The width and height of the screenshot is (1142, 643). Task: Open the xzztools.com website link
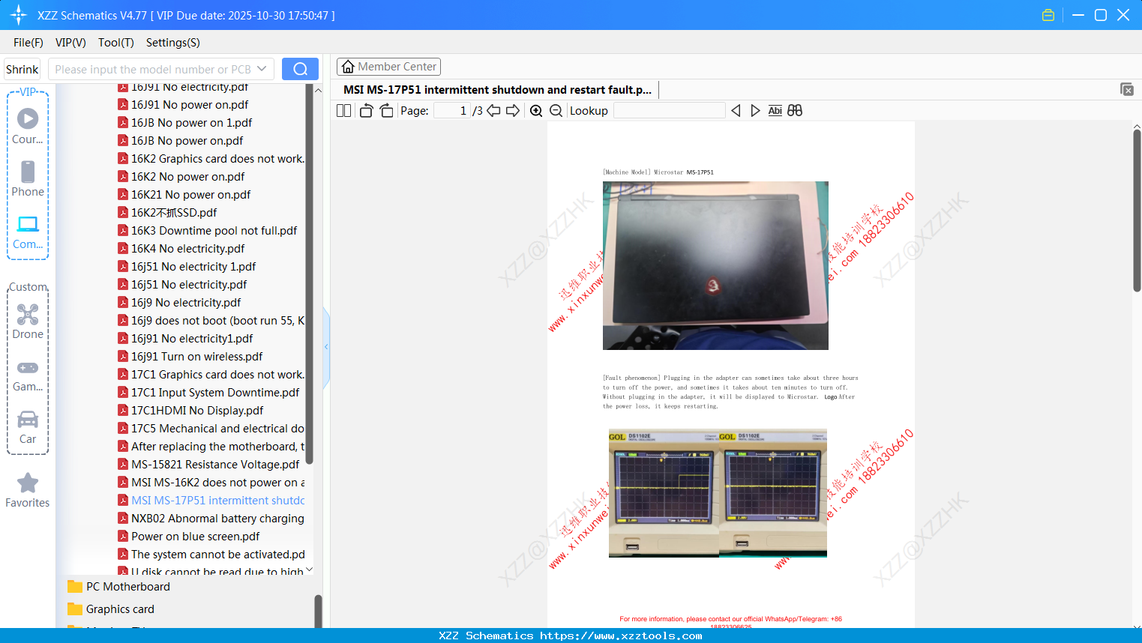point(621,636)
